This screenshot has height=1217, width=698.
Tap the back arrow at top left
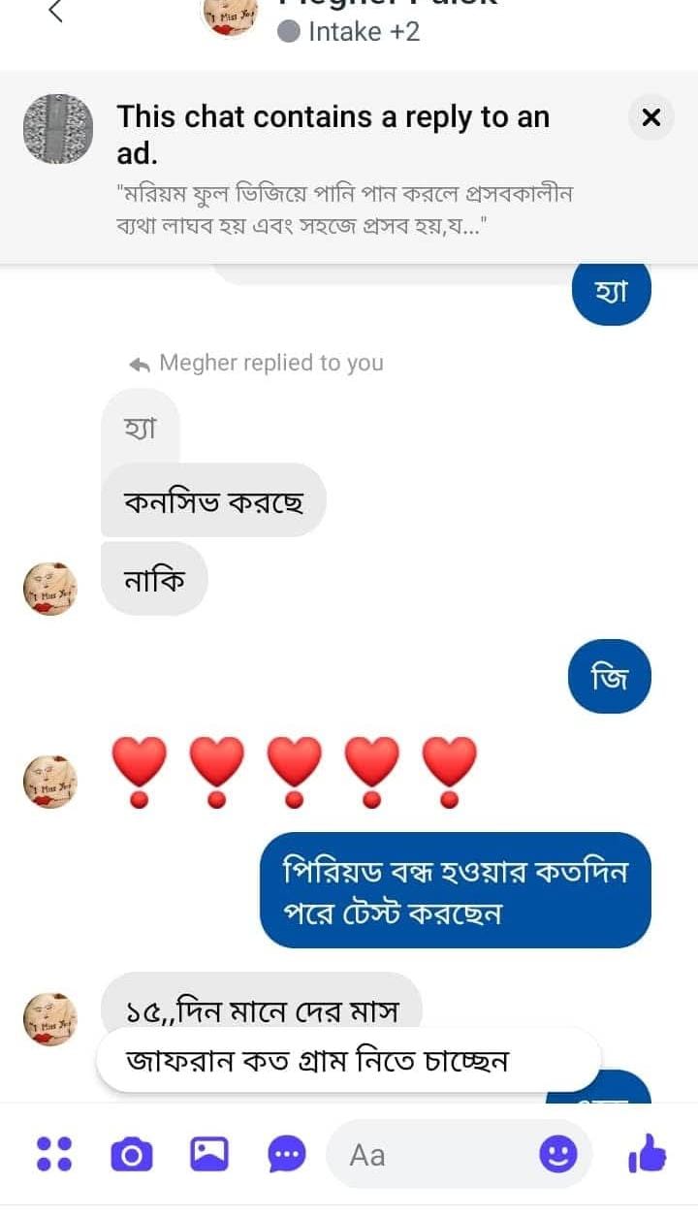[55, 12]
